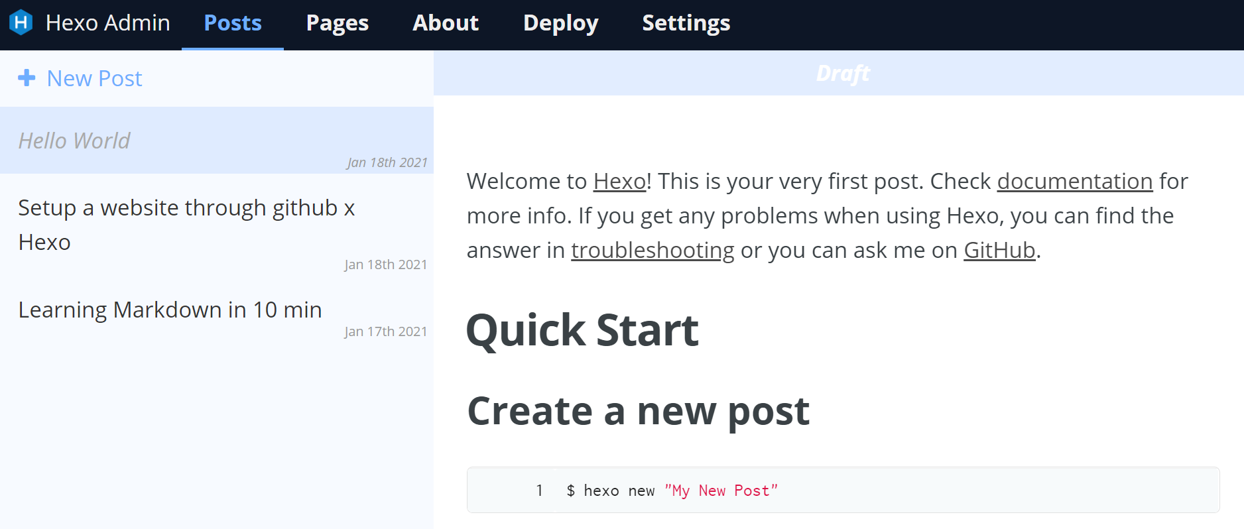Open the troubleshooting link
1244x529 pixels.
tap(653, 250)
